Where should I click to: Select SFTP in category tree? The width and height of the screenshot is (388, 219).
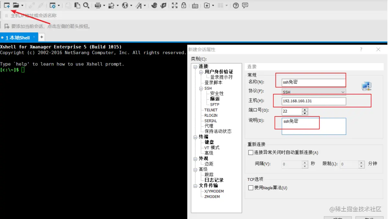point(215,105)
